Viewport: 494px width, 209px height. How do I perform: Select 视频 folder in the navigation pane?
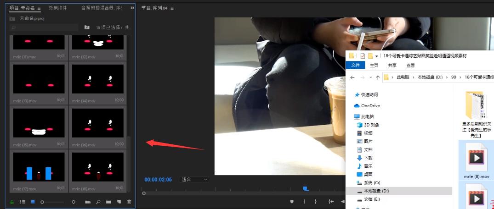coord(368,133)
